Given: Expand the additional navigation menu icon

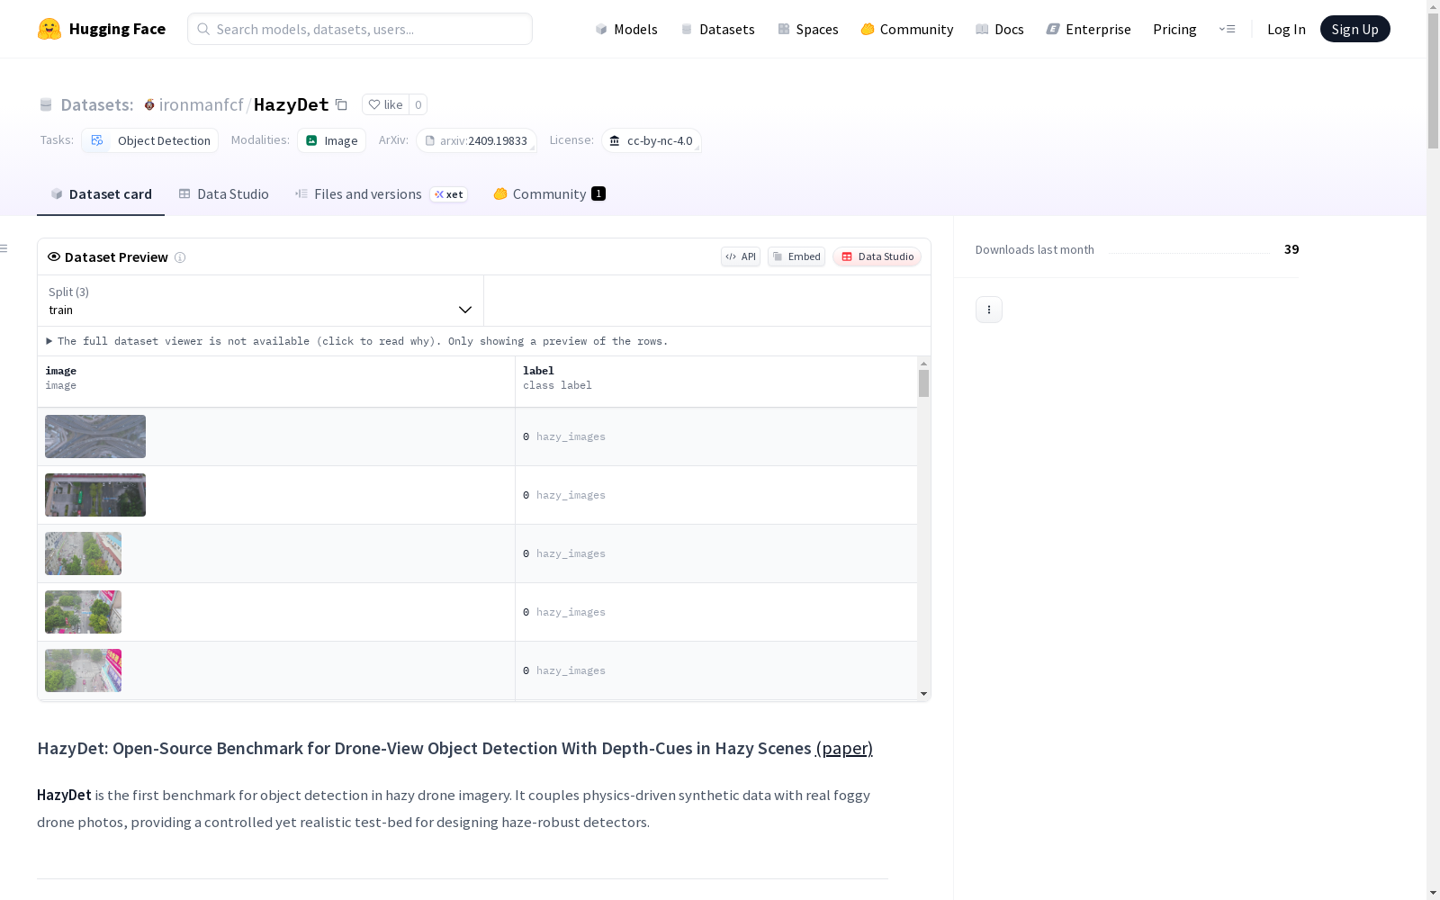Looking at the screenshot, I should click(1227, 29).
